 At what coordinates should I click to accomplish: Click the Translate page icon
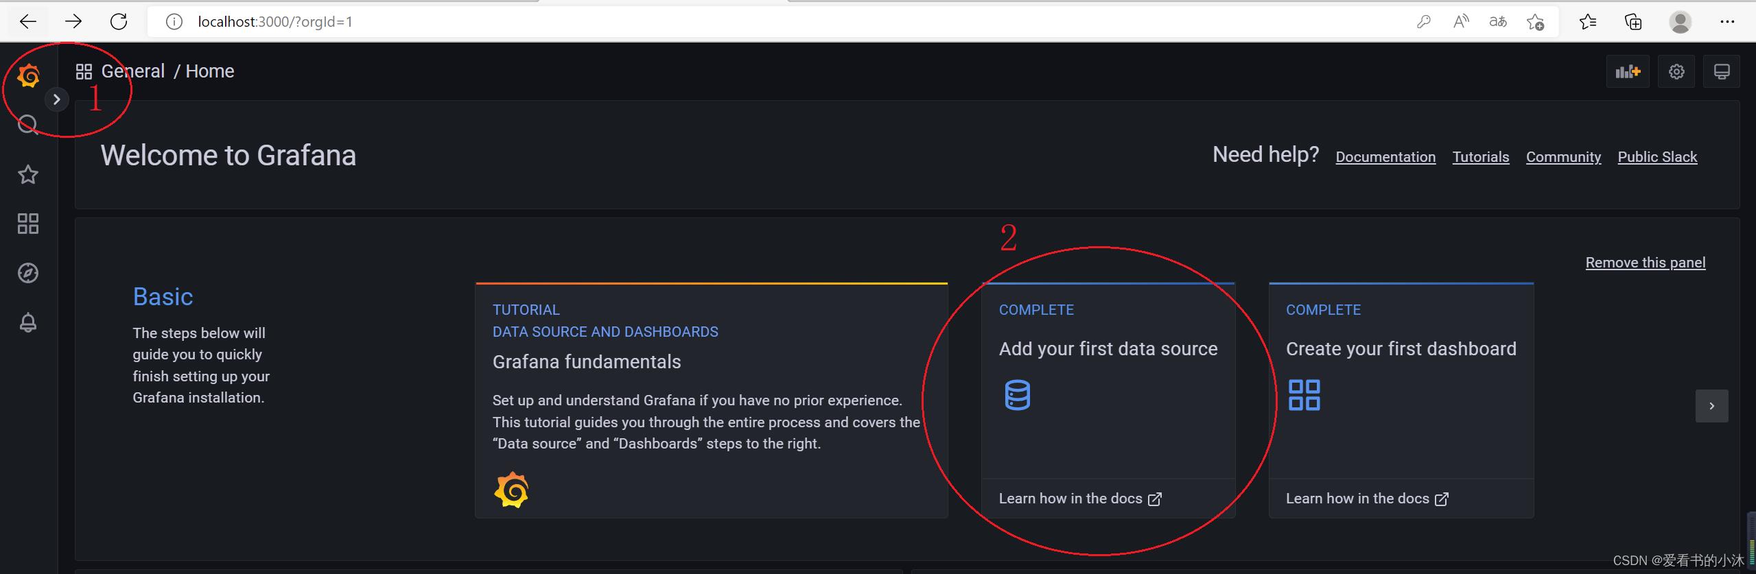coord(1498,22)
